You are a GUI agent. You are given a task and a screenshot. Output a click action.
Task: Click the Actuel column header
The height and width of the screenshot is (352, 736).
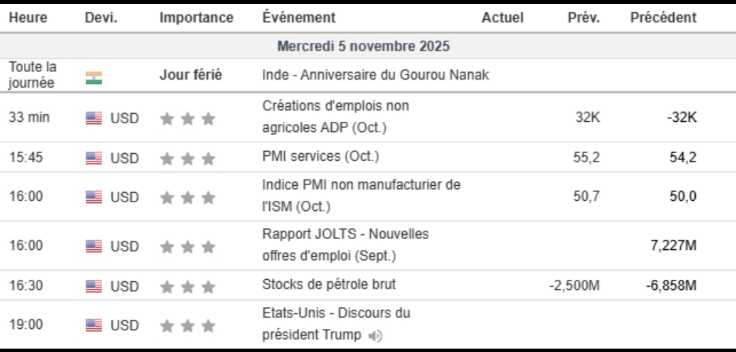pos(502,18)
